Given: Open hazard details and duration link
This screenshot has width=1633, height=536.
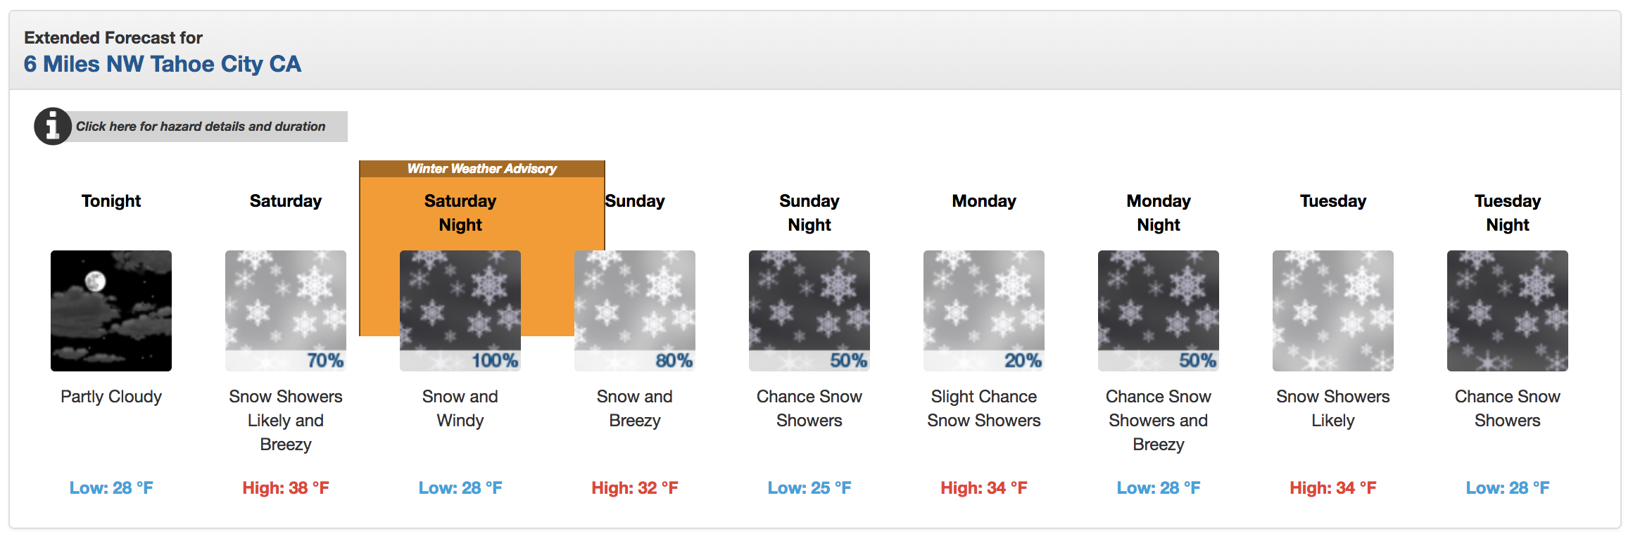Looking at the screenshot, I should pos(201,127).
